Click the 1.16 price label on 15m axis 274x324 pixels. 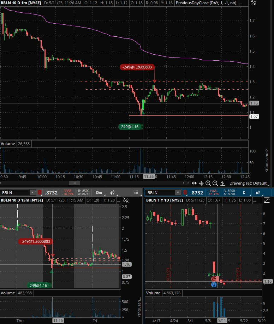126,264
